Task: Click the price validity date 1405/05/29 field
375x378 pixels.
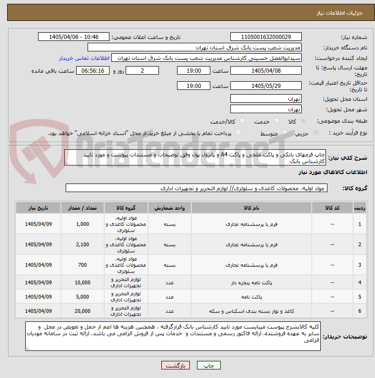Action: point(266,86)
